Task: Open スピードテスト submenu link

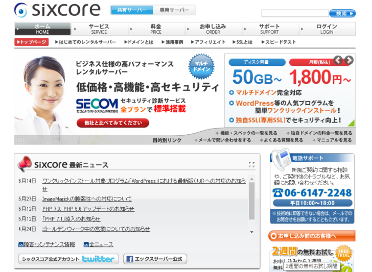Action: [278, 42]
